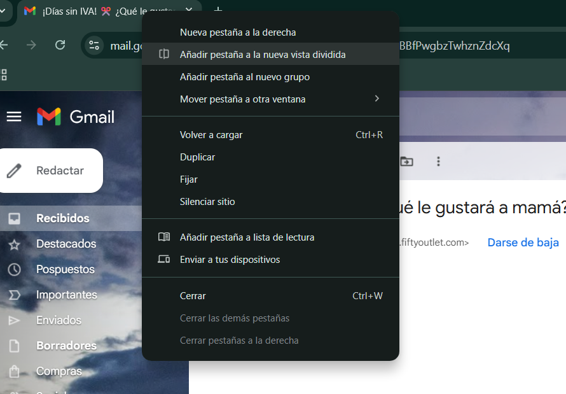Screen dimensions: 566x394
Task: Open the Recibidos inbox folder
Action: click(x=62, y=218)
